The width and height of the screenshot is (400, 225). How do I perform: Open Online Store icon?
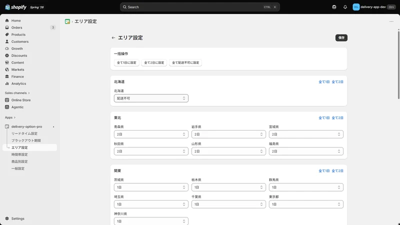[x=7, y=100]
